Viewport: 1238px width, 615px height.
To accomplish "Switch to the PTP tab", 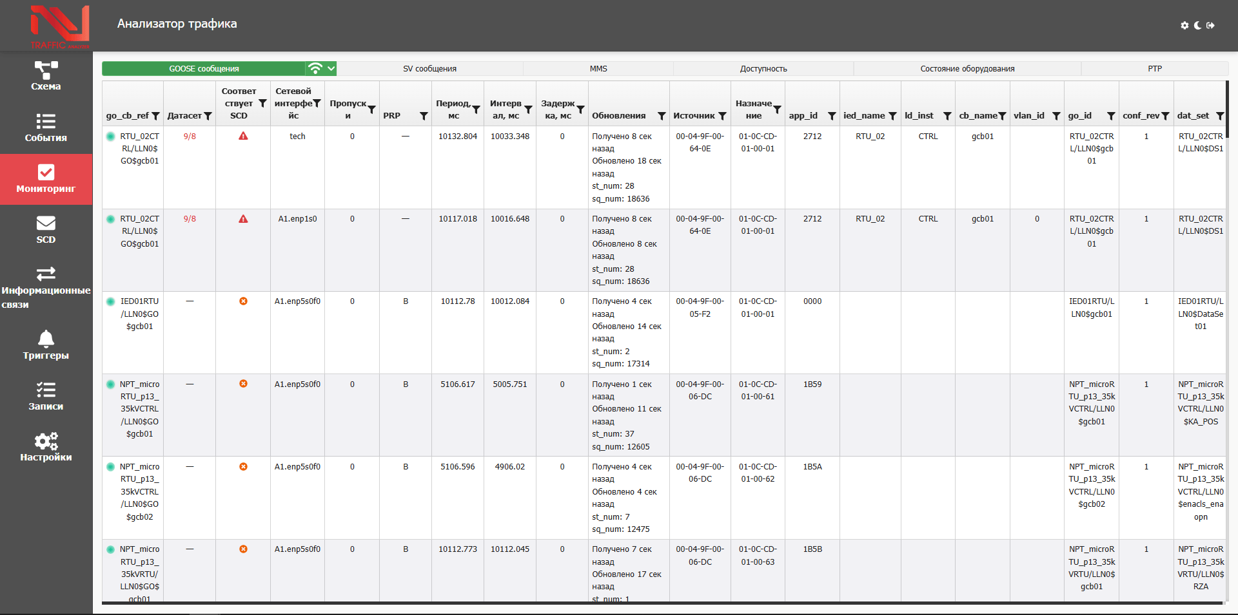I will pos(1155,68).
